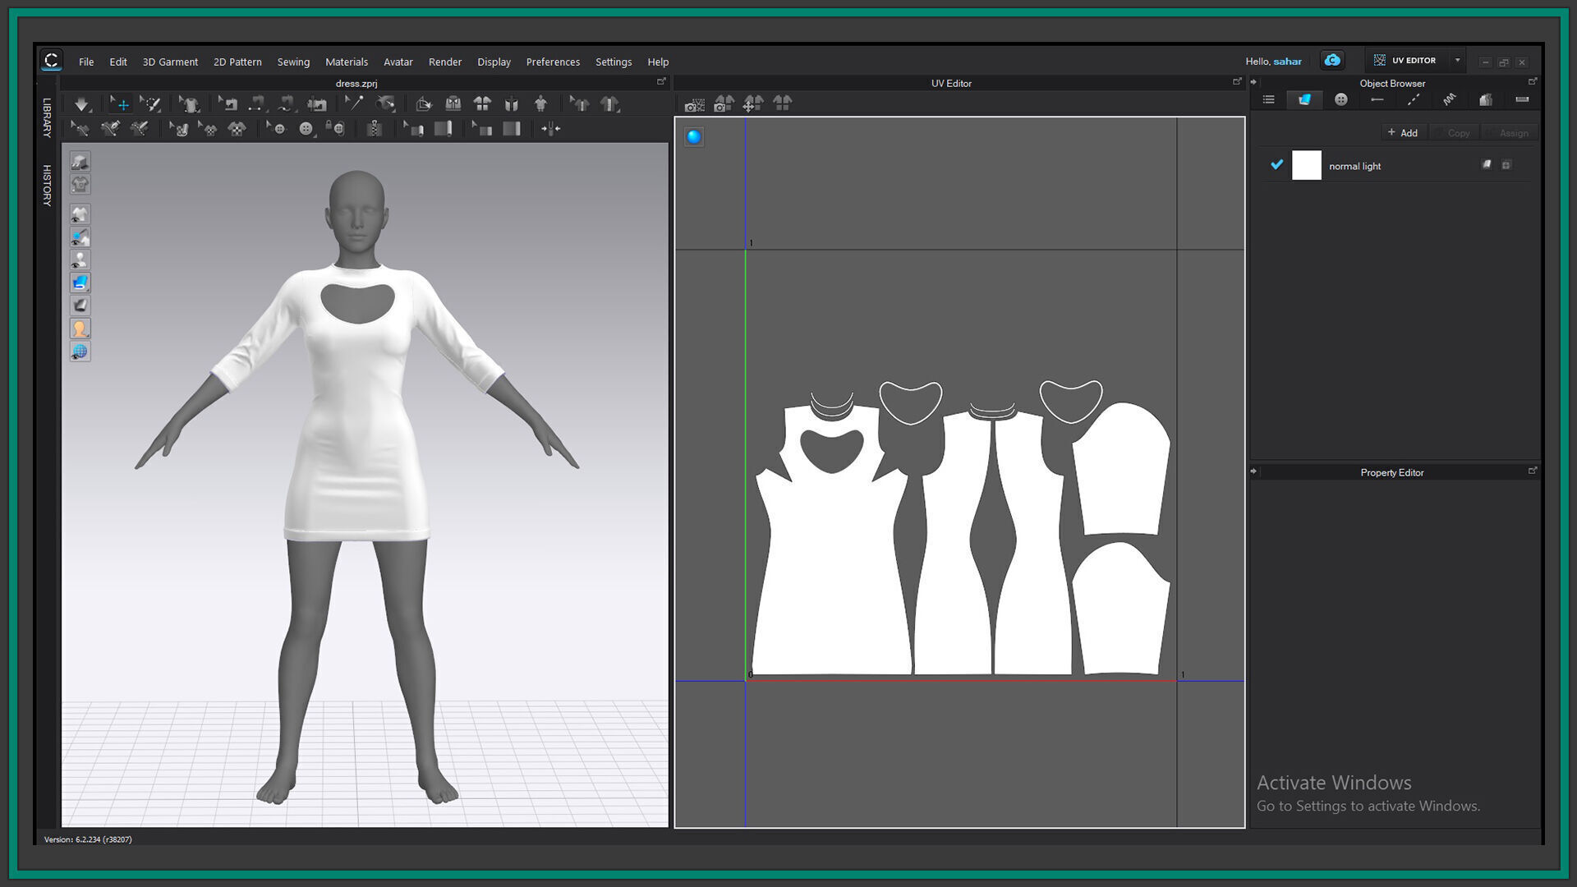Switch to the Button tab in Object Browser
The height and width of the screenshot is (887, 1577).
pyautogui.click(x=1341, y=100)
